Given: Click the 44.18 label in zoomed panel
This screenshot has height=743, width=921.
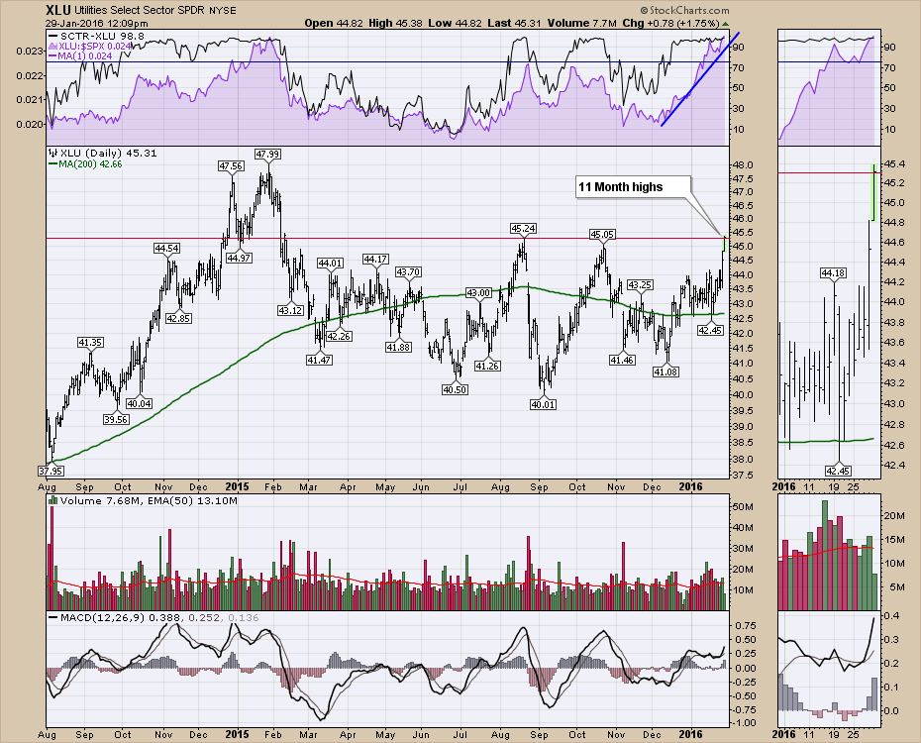Looking at the screenshot, I should pos(833,272).
